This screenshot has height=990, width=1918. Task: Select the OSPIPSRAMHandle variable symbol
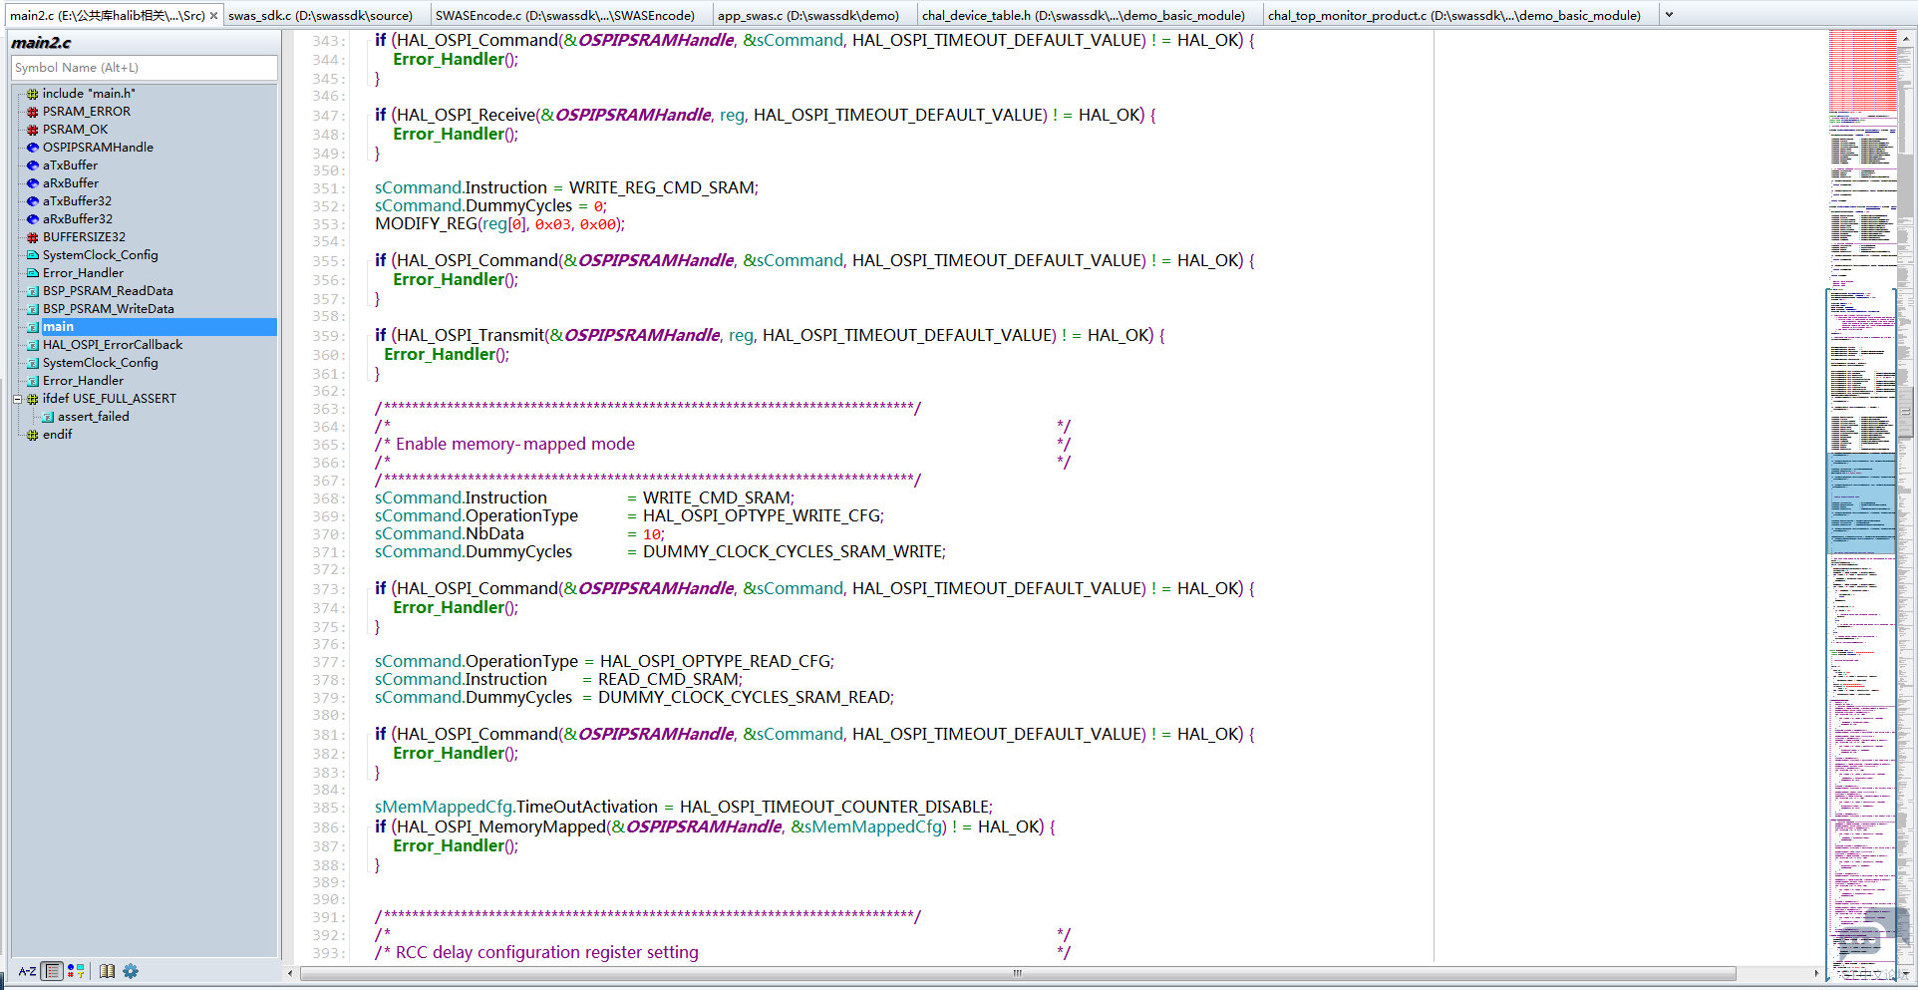click(98, 148)
